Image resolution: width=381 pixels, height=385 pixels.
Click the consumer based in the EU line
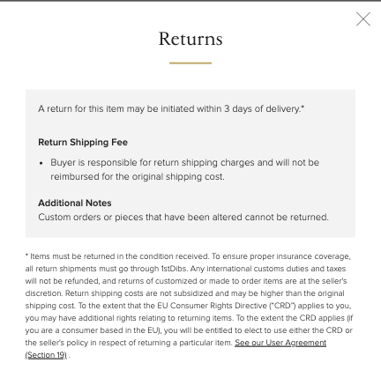pyautogui.click(x=189, y=330)
